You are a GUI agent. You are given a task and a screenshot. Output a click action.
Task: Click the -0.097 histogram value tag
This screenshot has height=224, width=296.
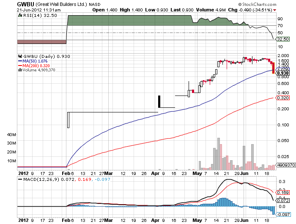click(283, 214)
